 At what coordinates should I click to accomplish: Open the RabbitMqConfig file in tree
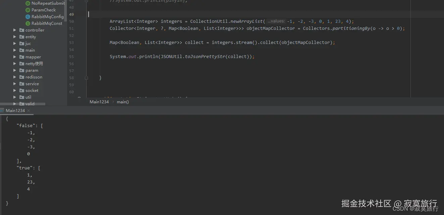point(47,17)
